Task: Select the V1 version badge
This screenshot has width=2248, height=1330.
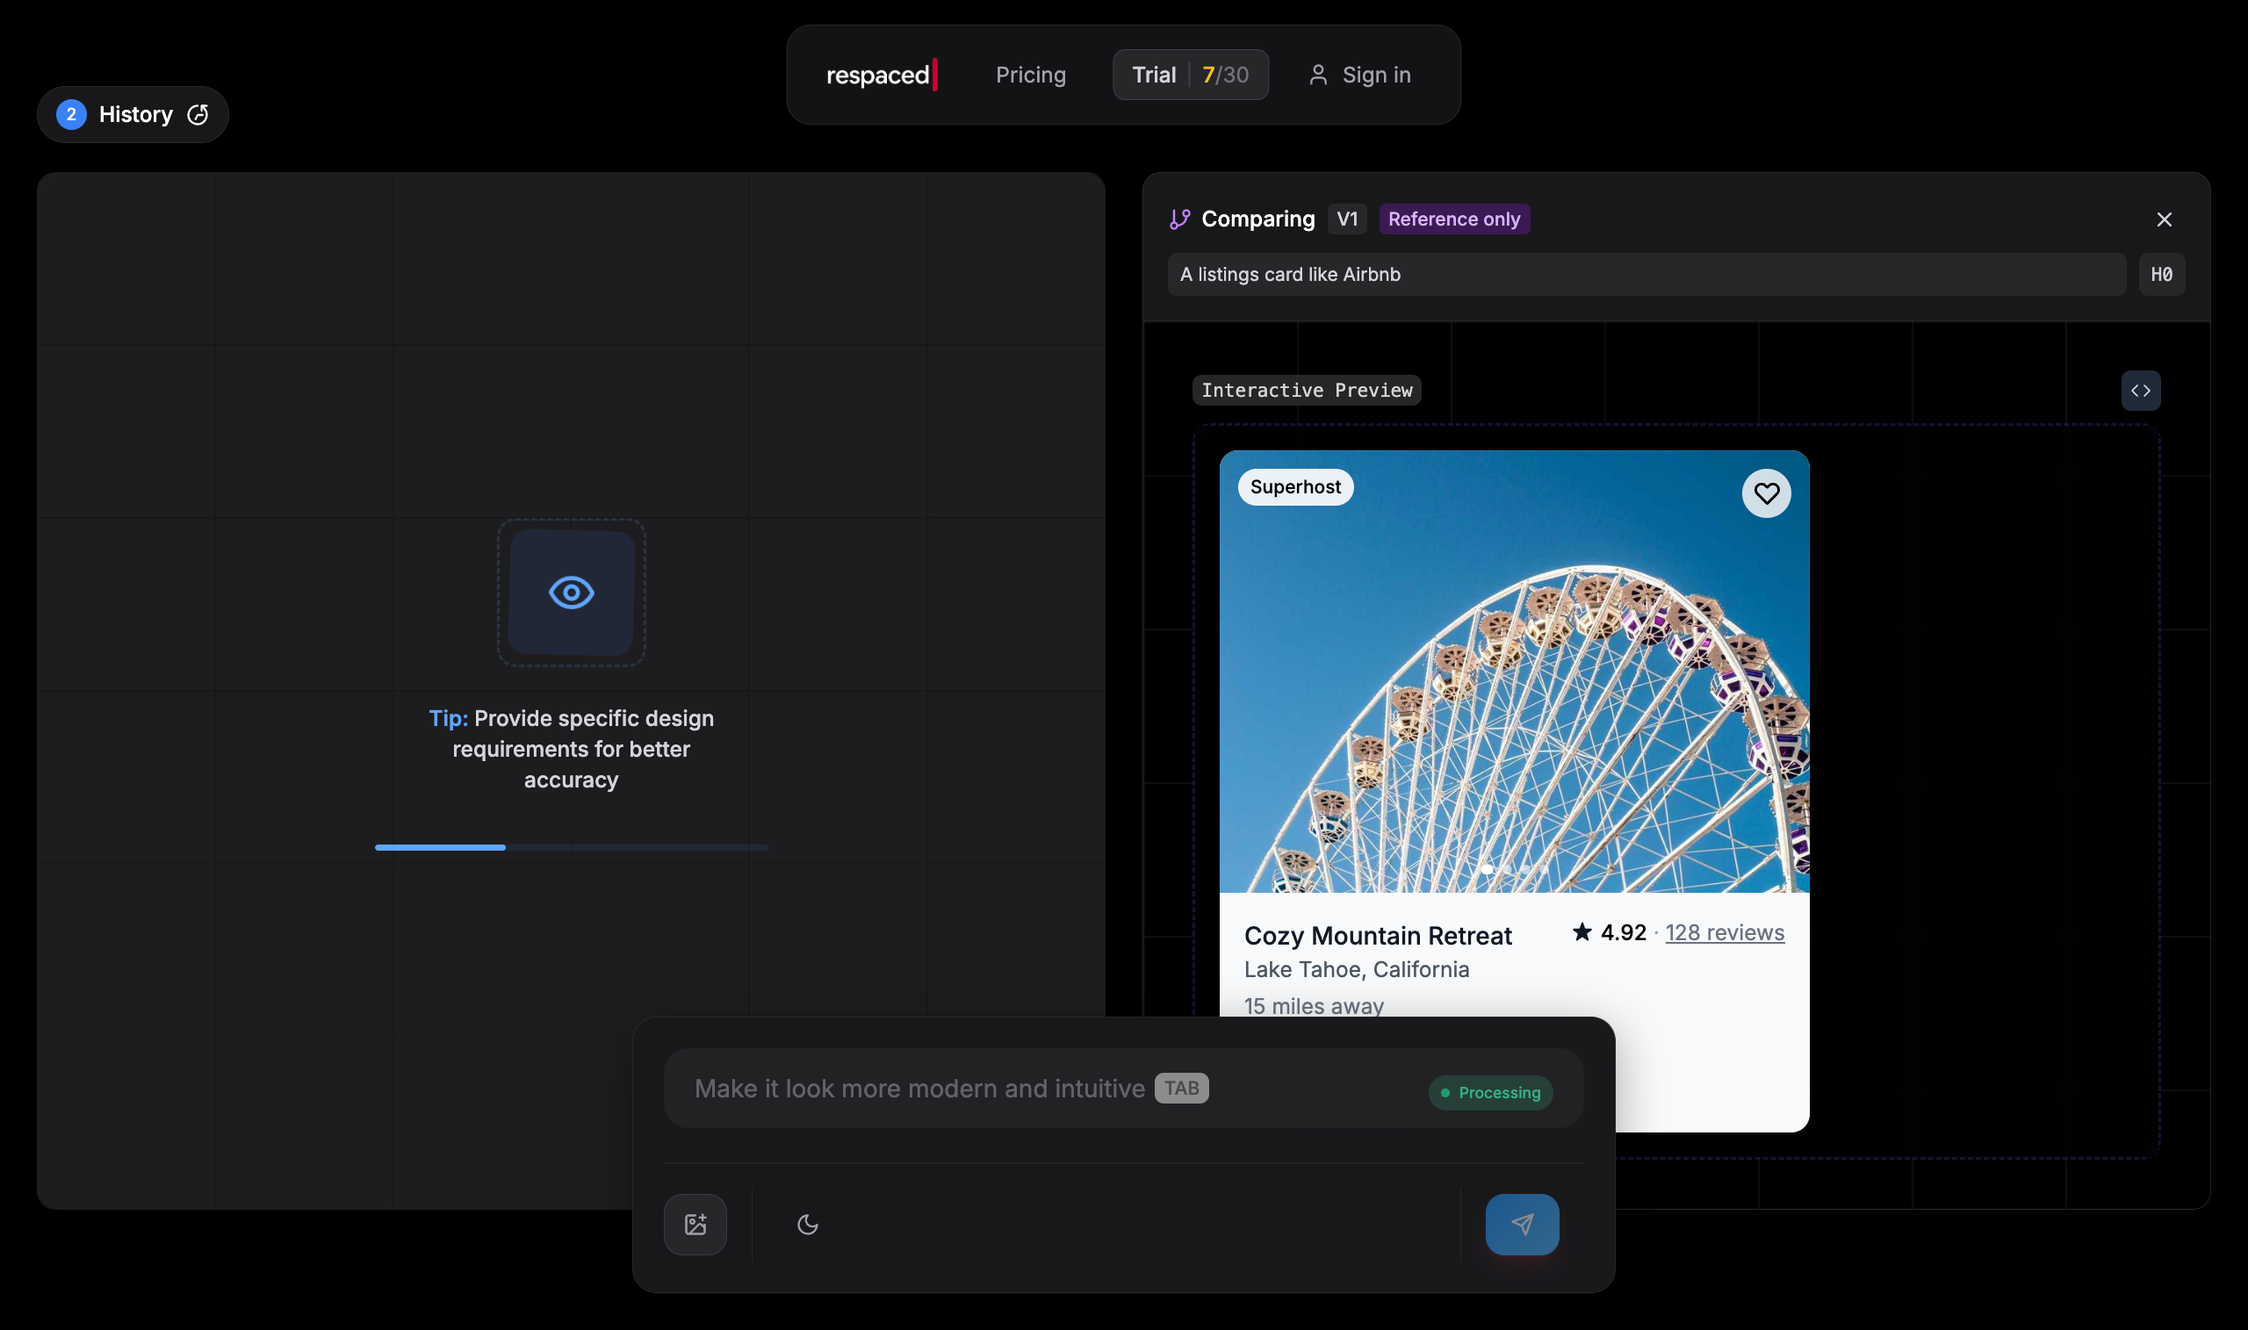Action: (1346, 219)
